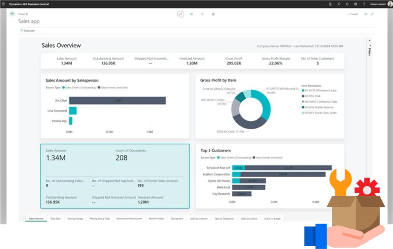The image size is (393, 249).
Task: Click No. of New Customers value
Action: point(317,63)
